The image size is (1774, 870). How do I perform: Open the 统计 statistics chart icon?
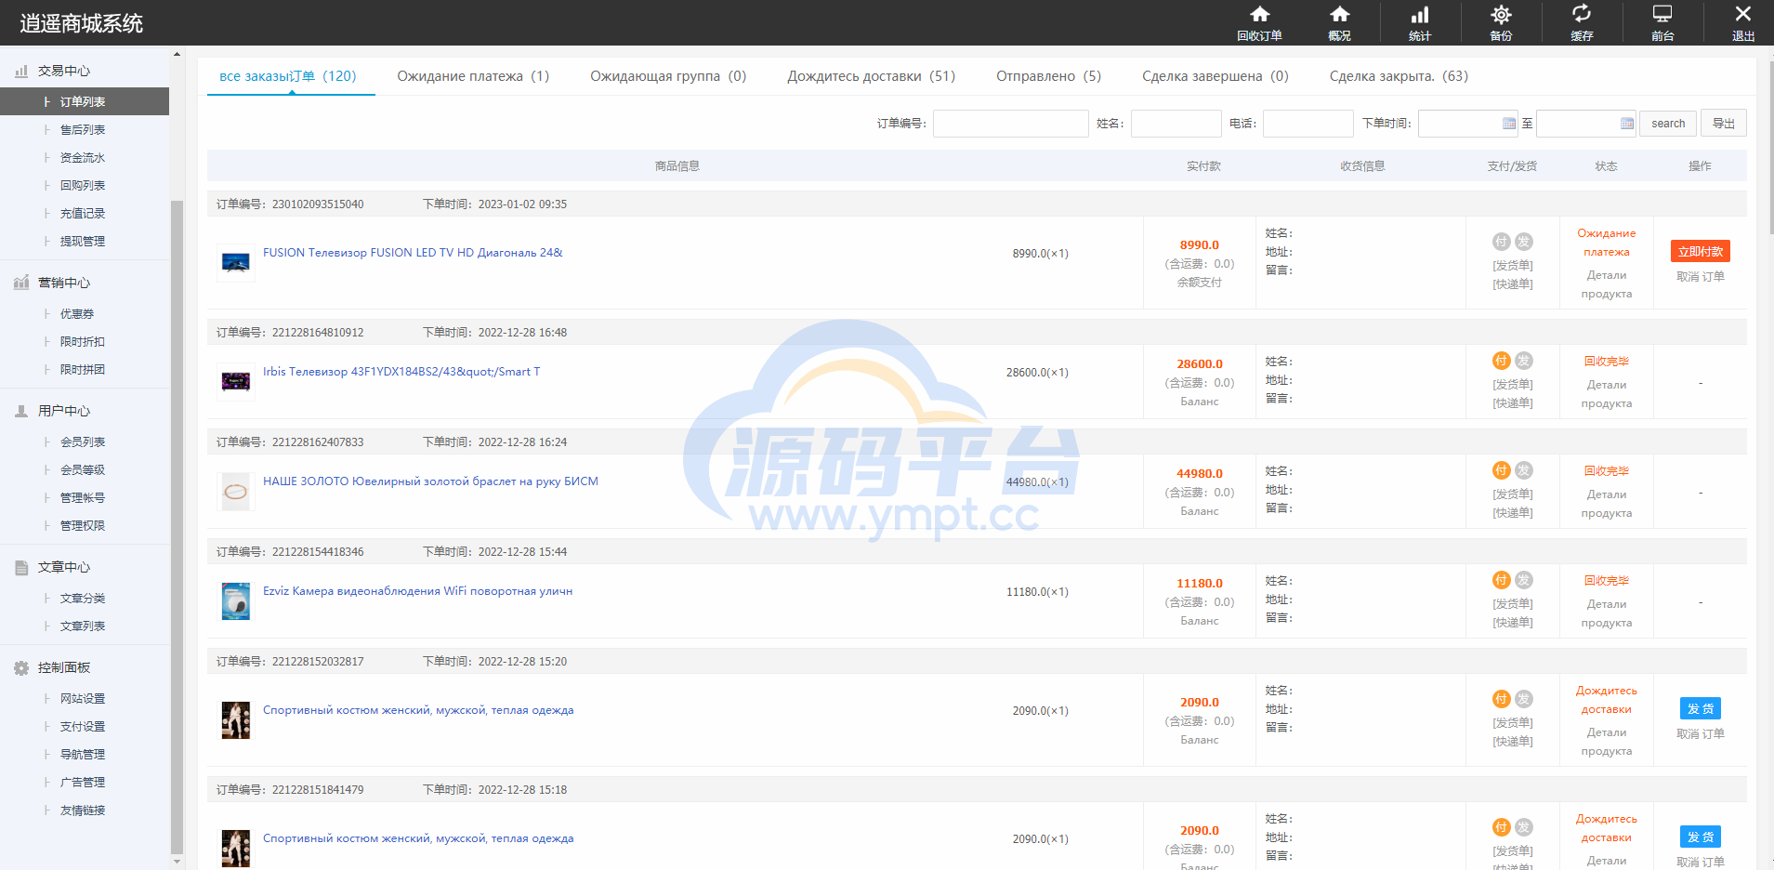coord(1420,14)
